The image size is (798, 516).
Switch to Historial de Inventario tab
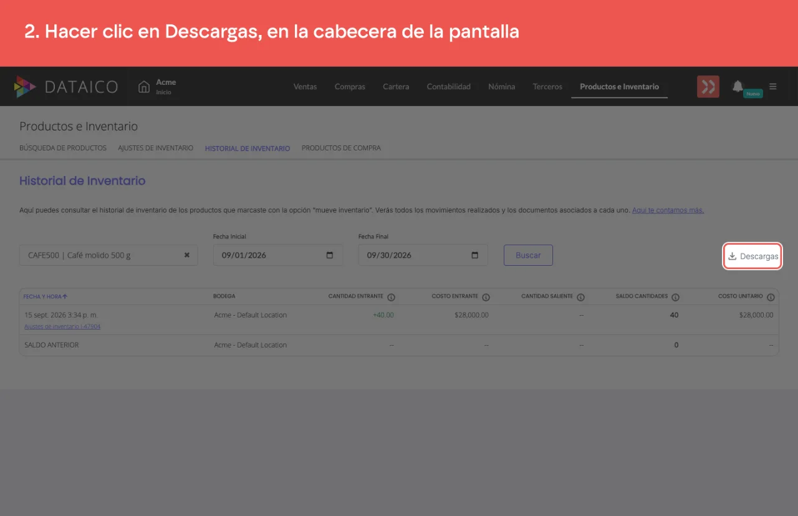pos(248,148)
